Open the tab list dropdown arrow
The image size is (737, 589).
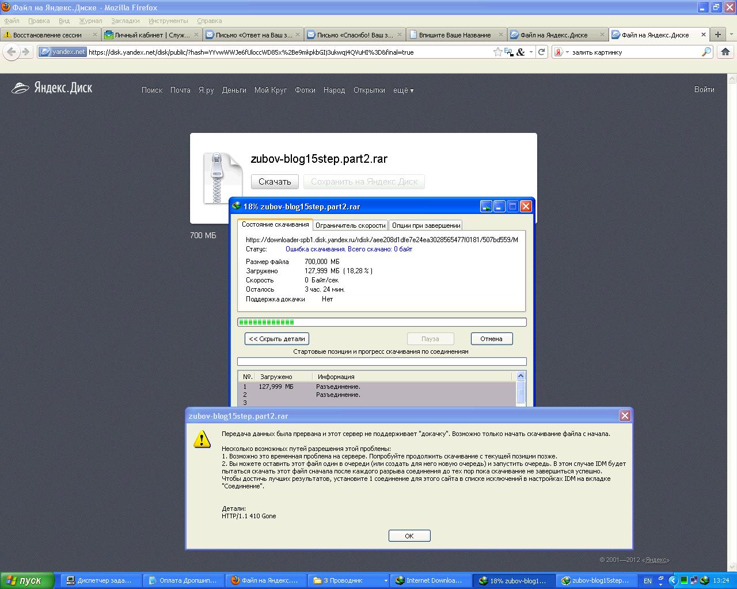[731, 35]
